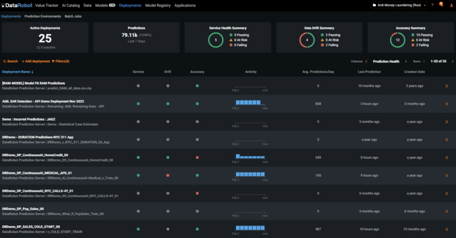Click Creation Date column header
Screen dimensions: 456x238
(x=415, y=72)
